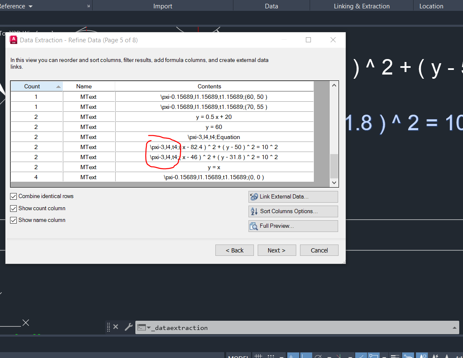Close the Data Extraction dialog
This screenshot has height=358, width=463.
[333, 40]
